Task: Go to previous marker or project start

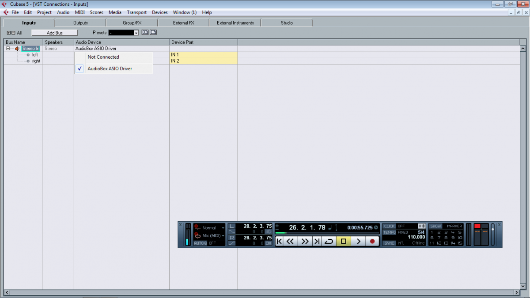Action: coord(279,241)
